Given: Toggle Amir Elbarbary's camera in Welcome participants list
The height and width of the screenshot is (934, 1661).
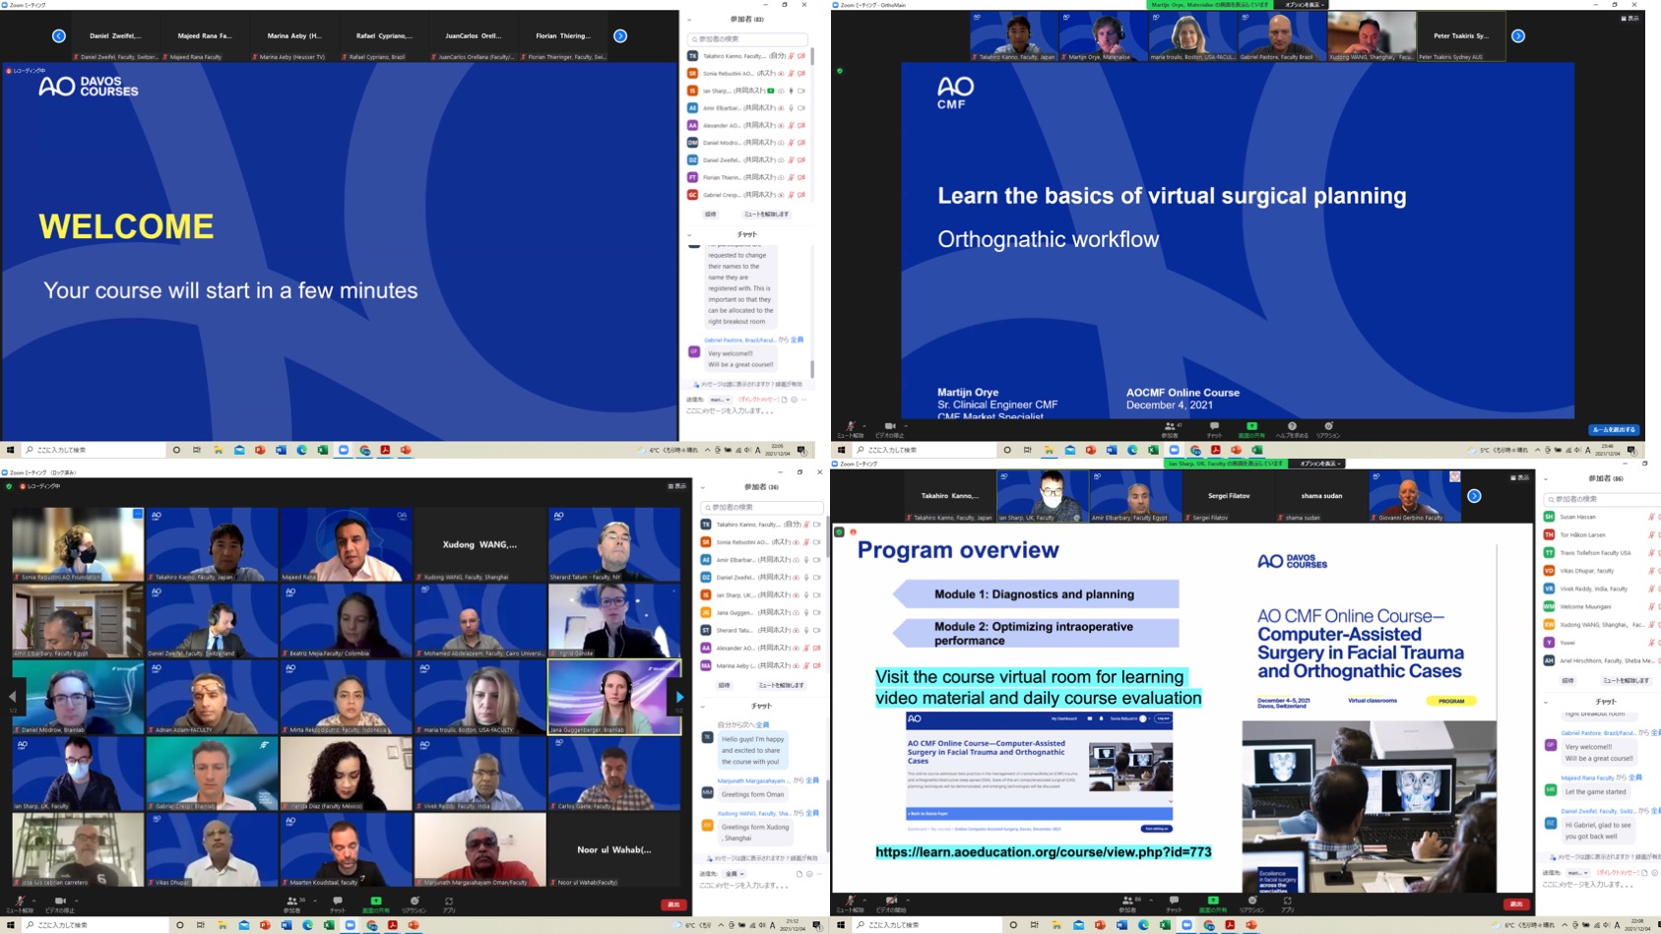Looking at the screenshot, I should 801,108.
